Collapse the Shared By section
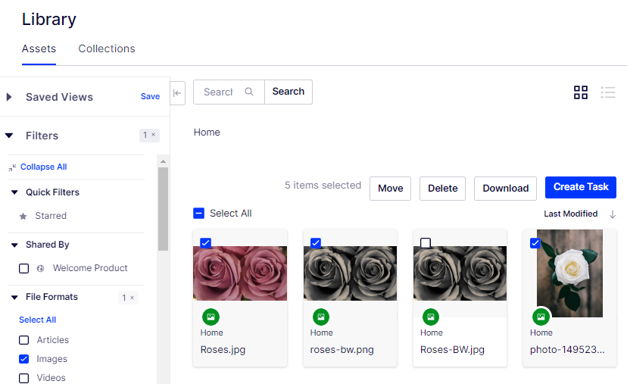The height and width of the screenshot is (384, 627). click(x=14, y=245)
